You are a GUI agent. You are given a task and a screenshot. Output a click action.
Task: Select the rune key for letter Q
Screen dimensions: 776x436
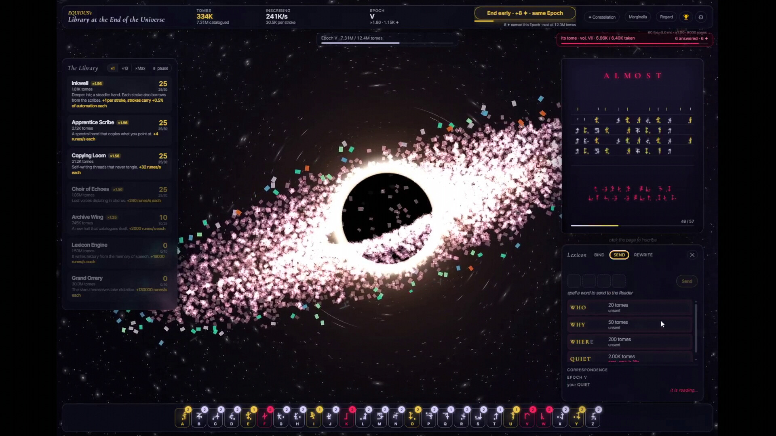click(445, 417)
